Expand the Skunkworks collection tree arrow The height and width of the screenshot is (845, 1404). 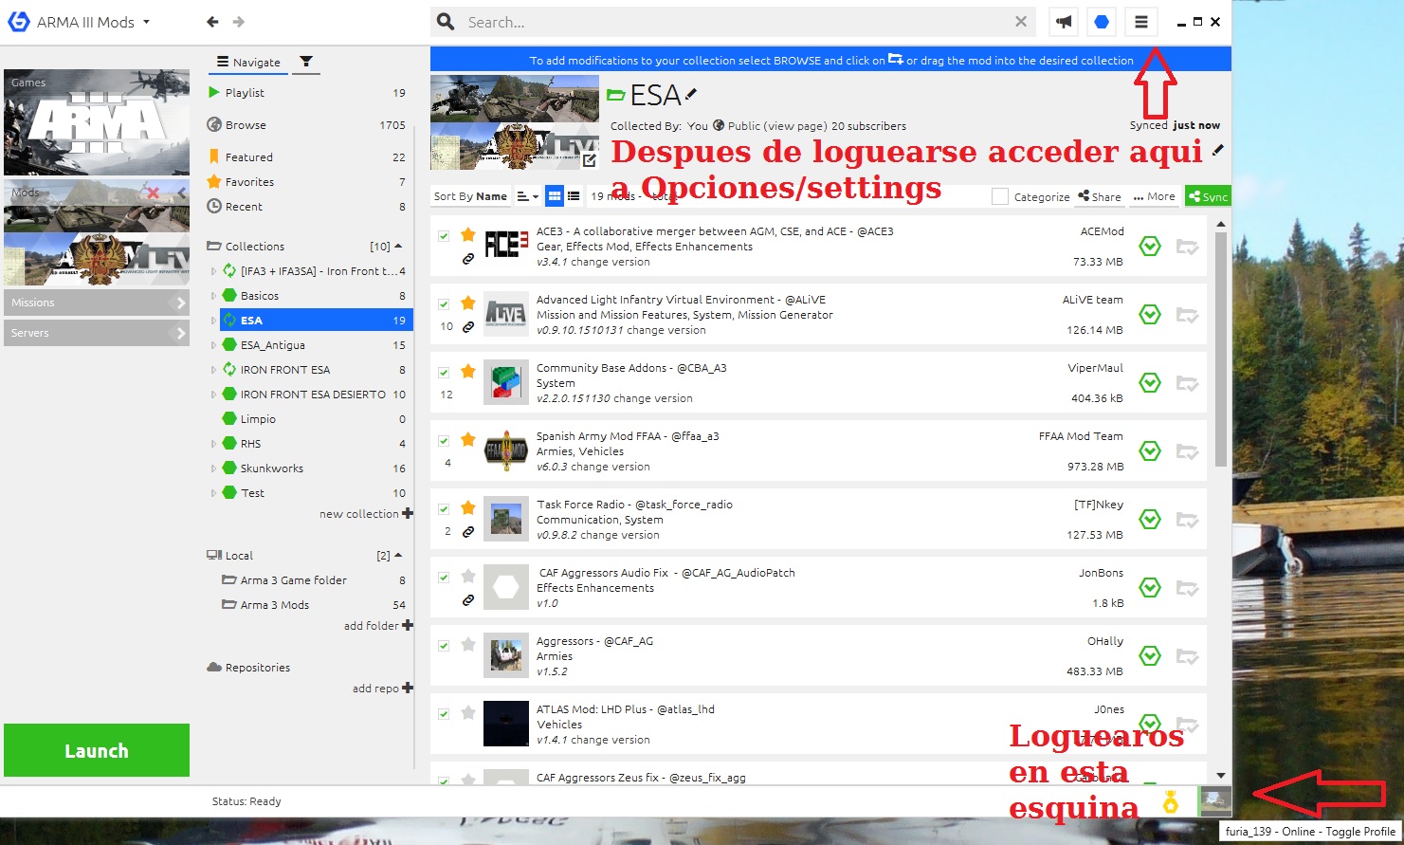(x=213, y=468)
